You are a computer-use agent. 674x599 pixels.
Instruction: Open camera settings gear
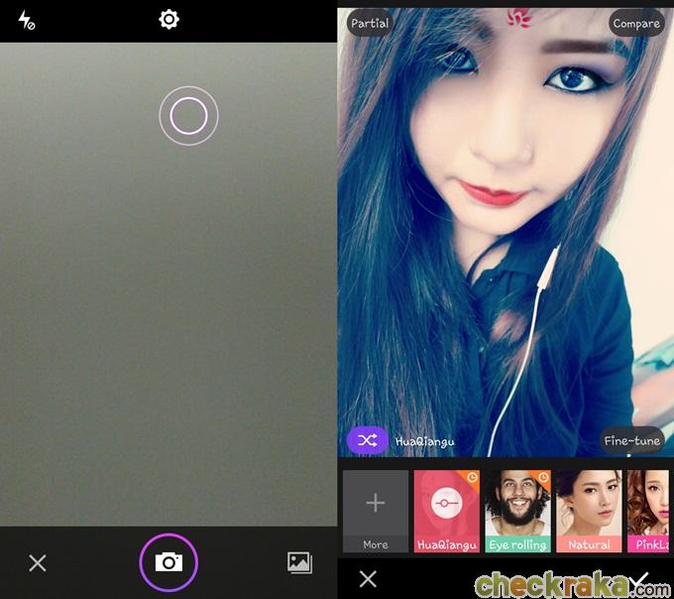tap(169, 19)
